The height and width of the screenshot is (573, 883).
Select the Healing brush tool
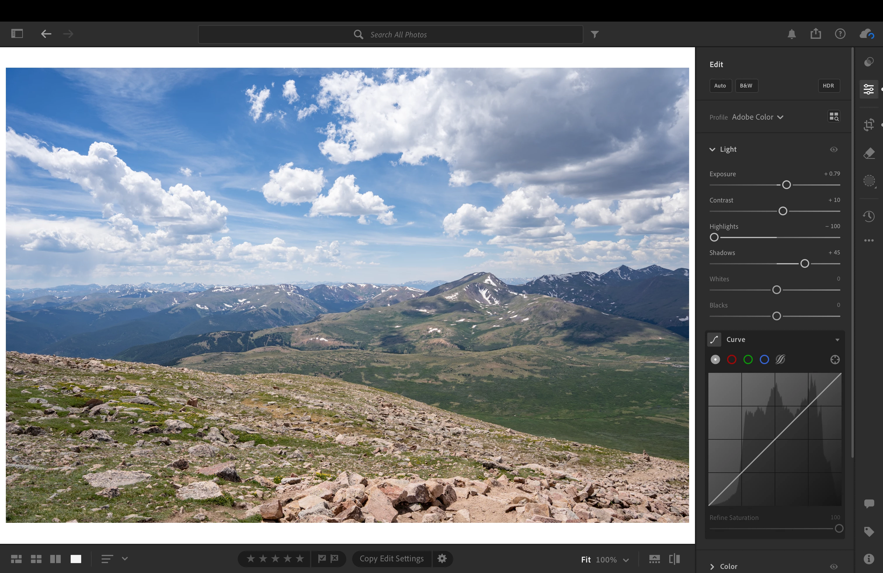coord(868,153)
